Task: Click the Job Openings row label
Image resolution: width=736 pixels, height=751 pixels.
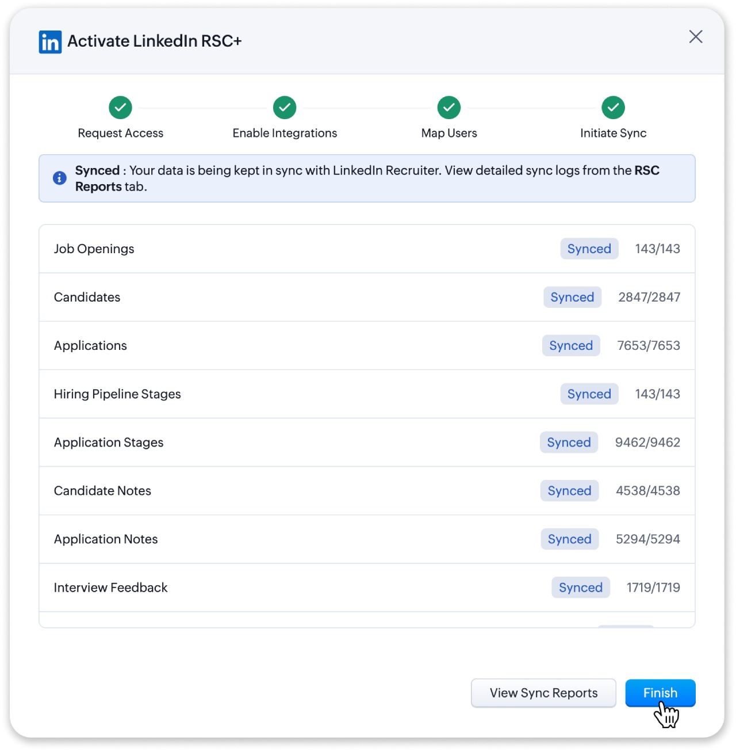Action: click(94, 249)
